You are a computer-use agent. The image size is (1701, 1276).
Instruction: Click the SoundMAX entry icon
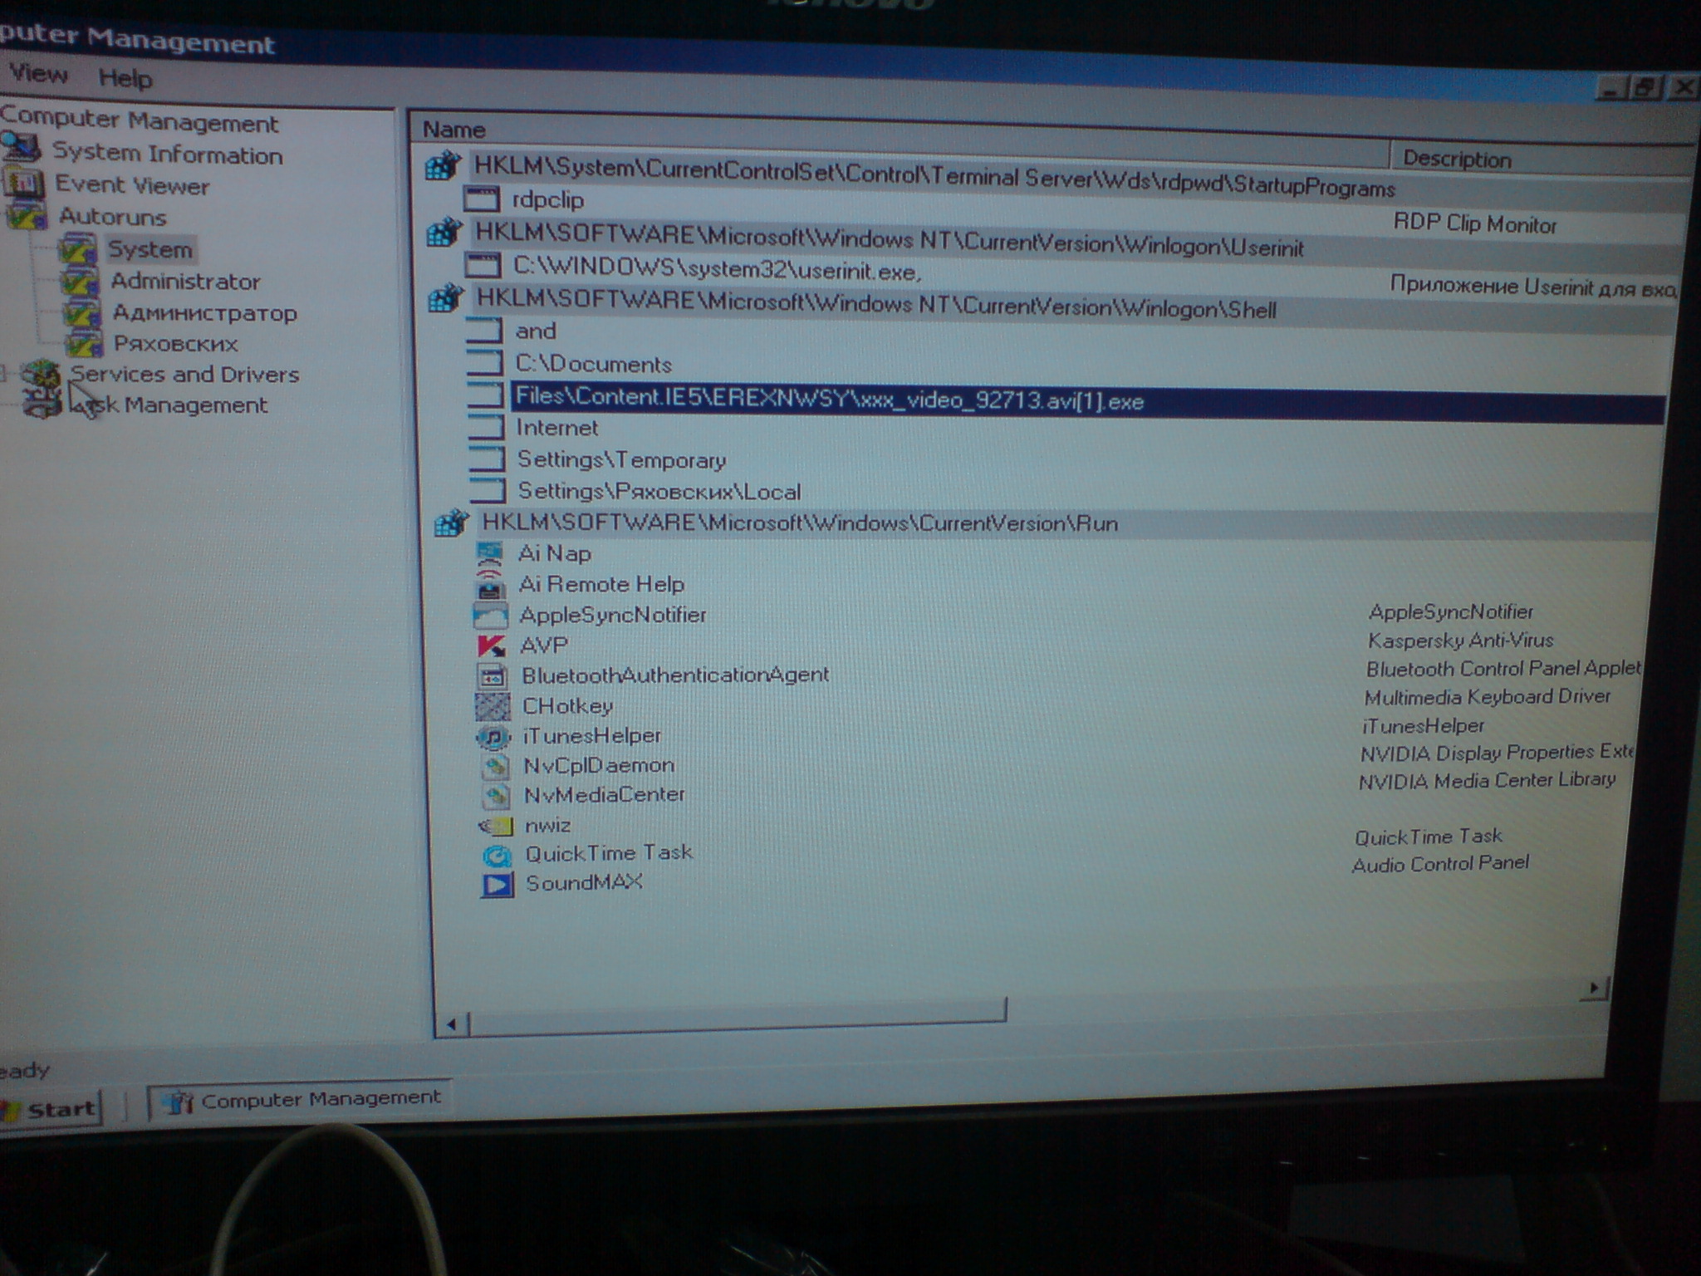click(x=498, y=884)
